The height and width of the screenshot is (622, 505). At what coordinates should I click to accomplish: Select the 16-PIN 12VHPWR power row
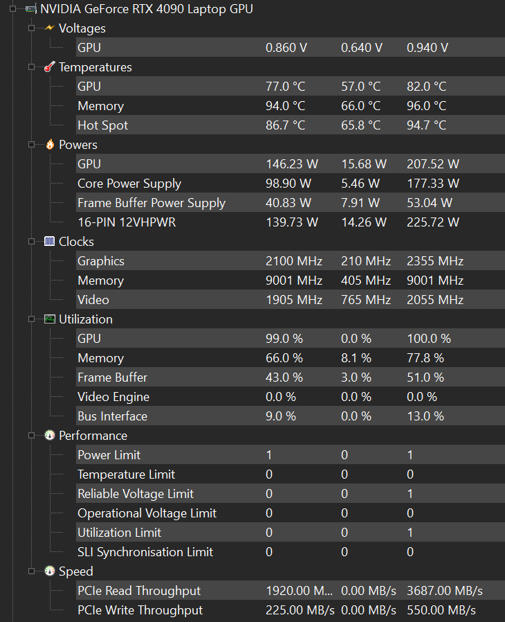click(291, 222)
